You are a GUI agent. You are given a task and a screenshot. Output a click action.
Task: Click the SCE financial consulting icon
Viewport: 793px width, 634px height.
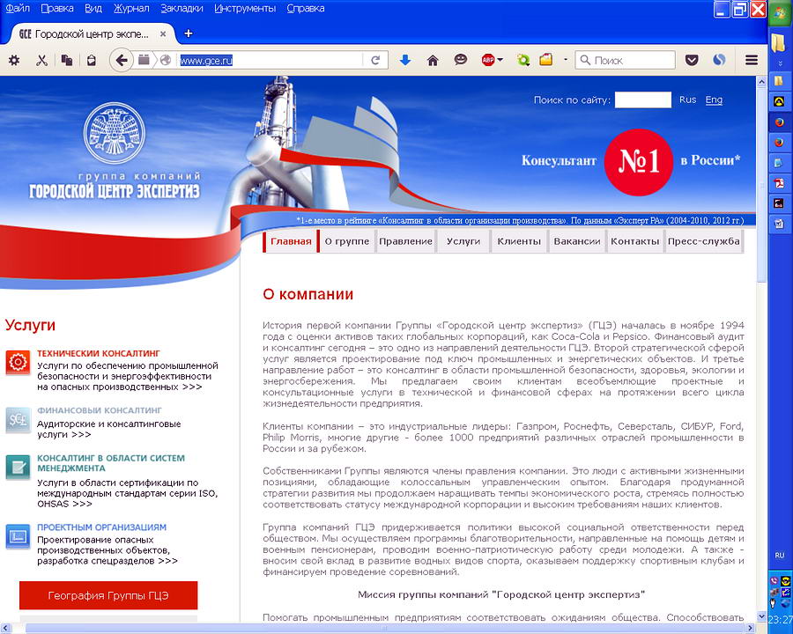pos(19,420)
